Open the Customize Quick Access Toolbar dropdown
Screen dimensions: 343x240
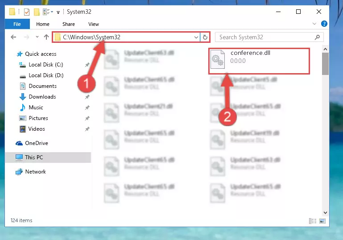58,12
